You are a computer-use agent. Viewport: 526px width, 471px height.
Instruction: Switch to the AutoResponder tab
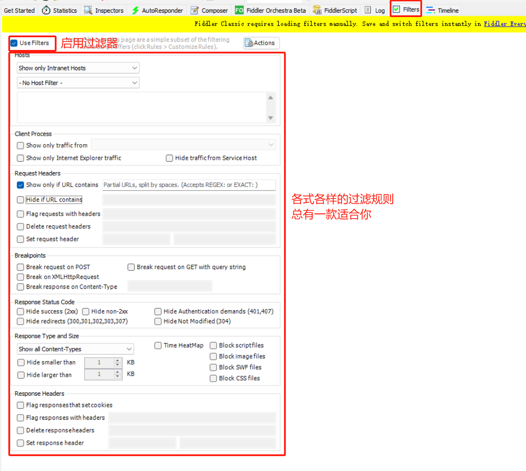coord(157,10)
